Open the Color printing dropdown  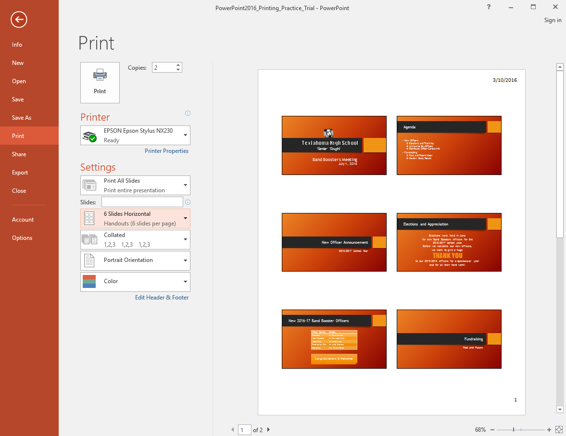tap(185, 282)
